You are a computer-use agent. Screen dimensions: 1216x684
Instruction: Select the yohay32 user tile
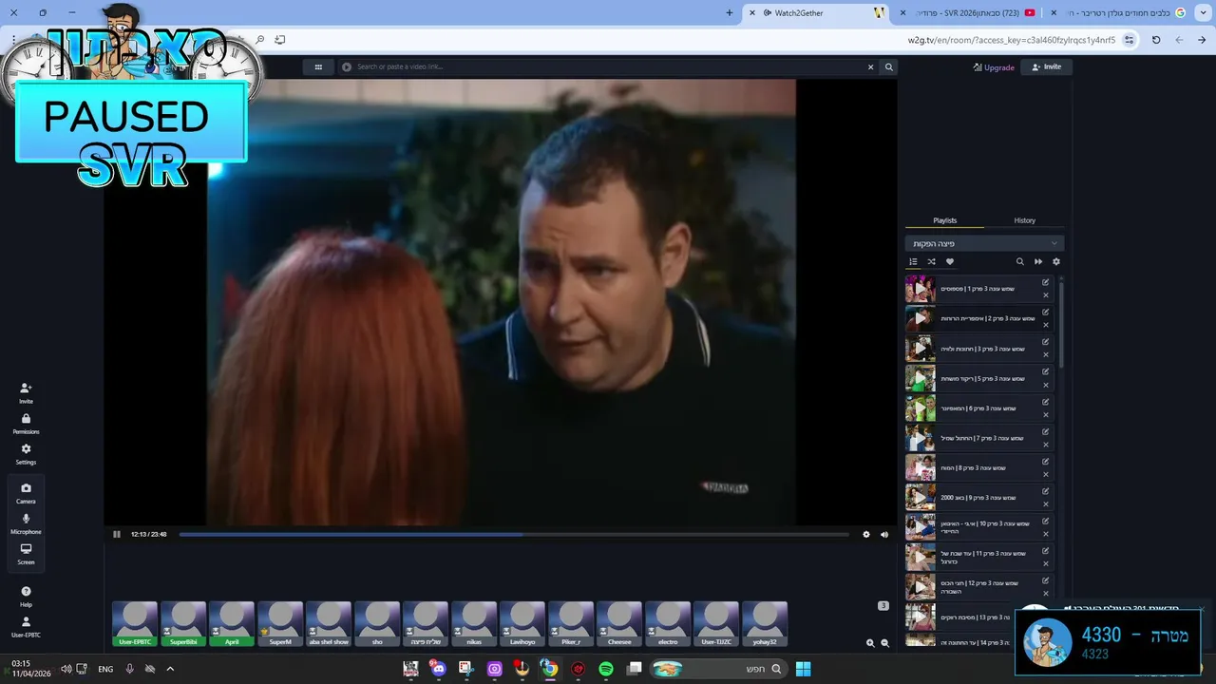(765, 623)
